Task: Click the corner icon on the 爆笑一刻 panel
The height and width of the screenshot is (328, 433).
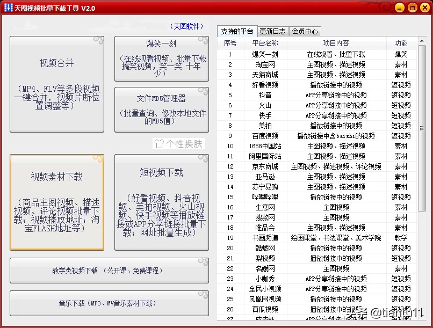Action: tap(202, 39)
